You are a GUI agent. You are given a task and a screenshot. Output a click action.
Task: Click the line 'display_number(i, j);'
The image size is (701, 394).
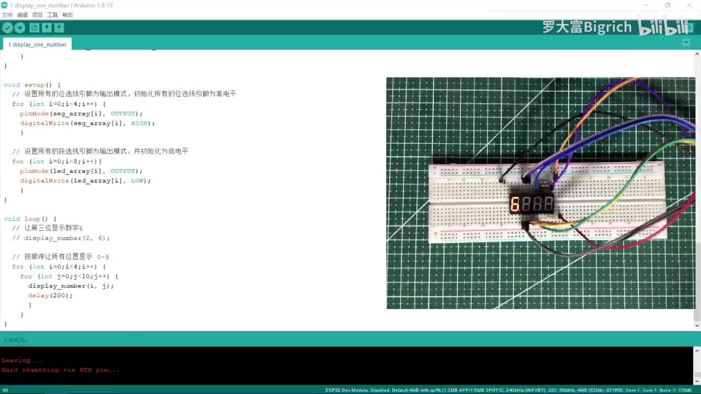(71, 286)
